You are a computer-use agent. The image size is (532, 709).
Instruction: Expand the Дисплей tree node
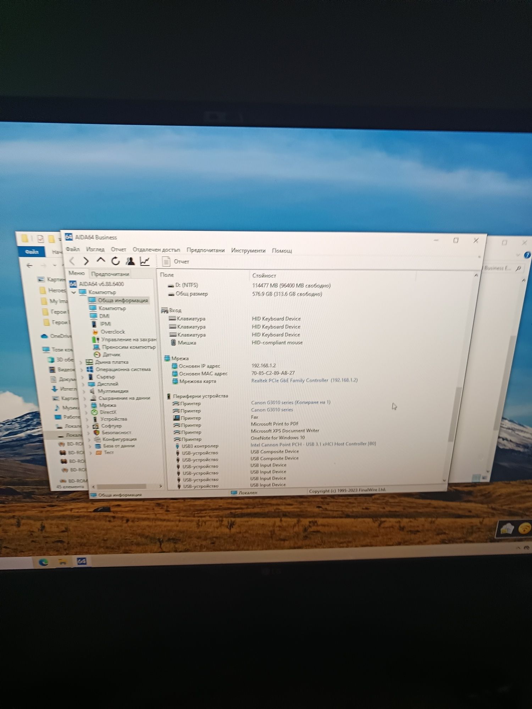tap(84, 385)
